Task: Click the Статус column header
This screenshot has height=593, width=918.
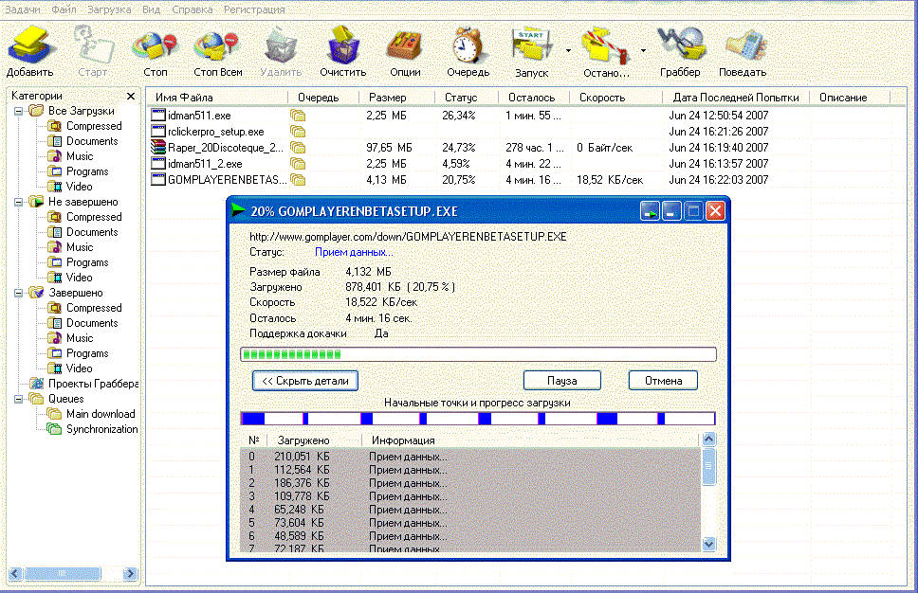Action: point(466,97)
